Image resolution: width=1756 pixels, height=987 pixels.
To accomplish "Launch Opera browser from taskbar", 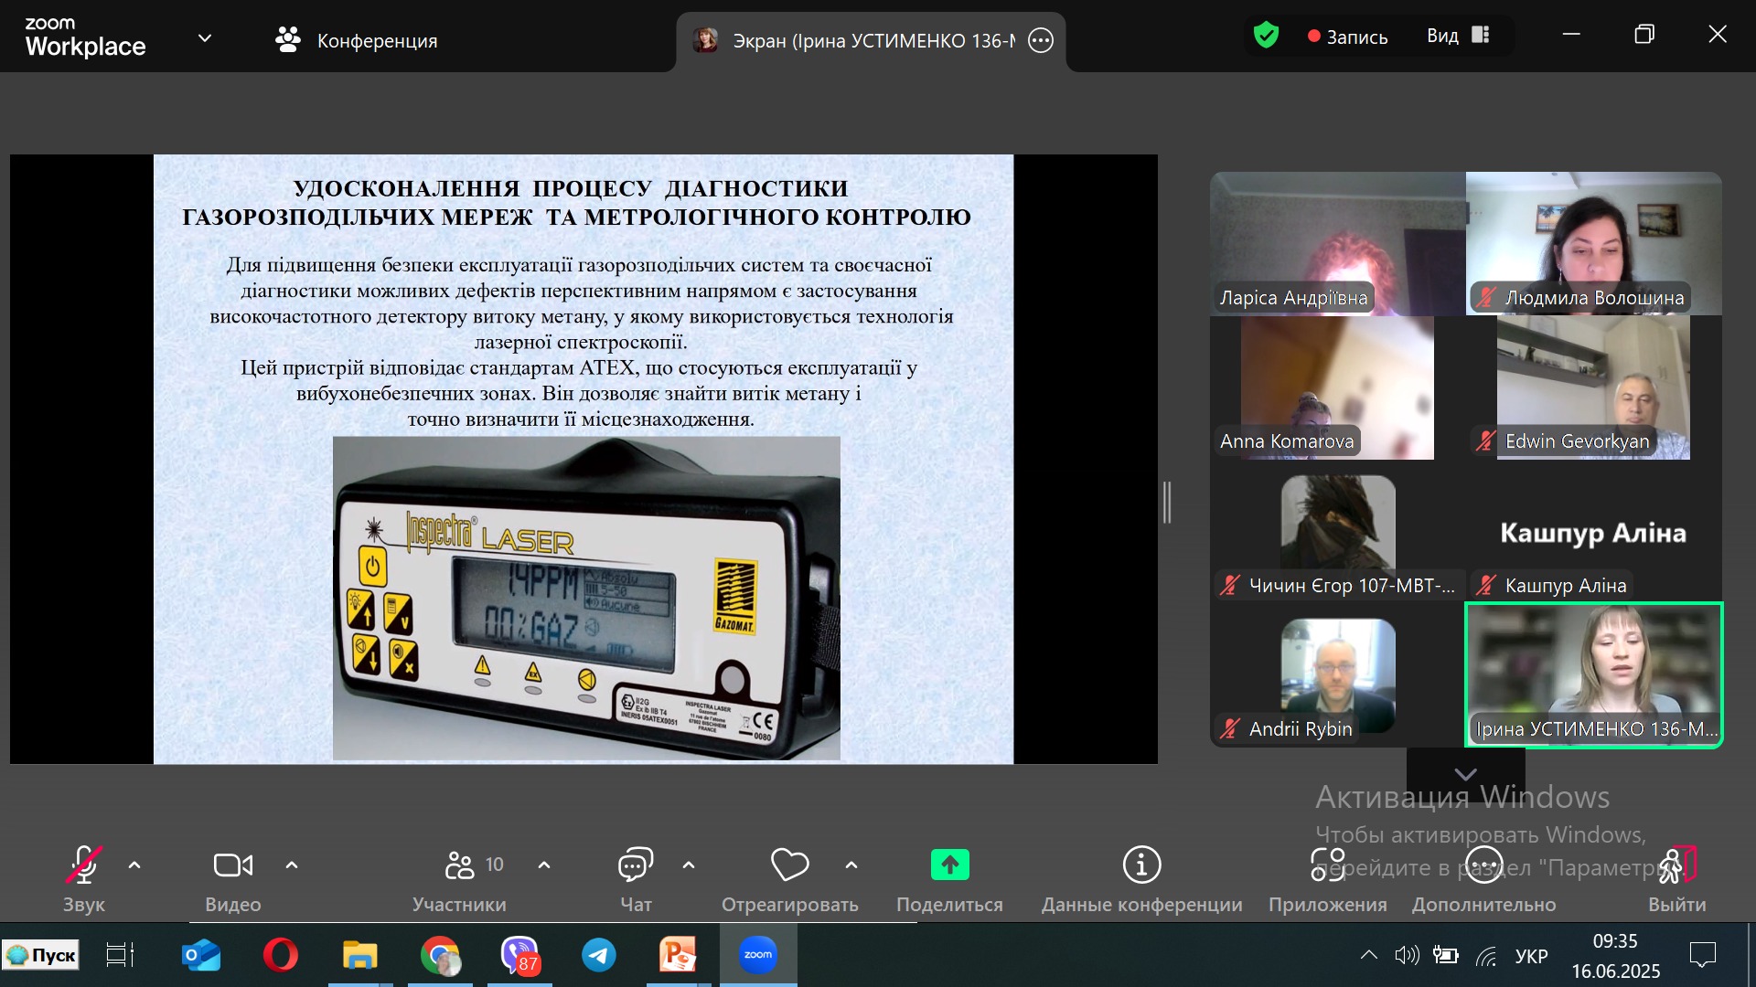I will click(x=281, y=956).
